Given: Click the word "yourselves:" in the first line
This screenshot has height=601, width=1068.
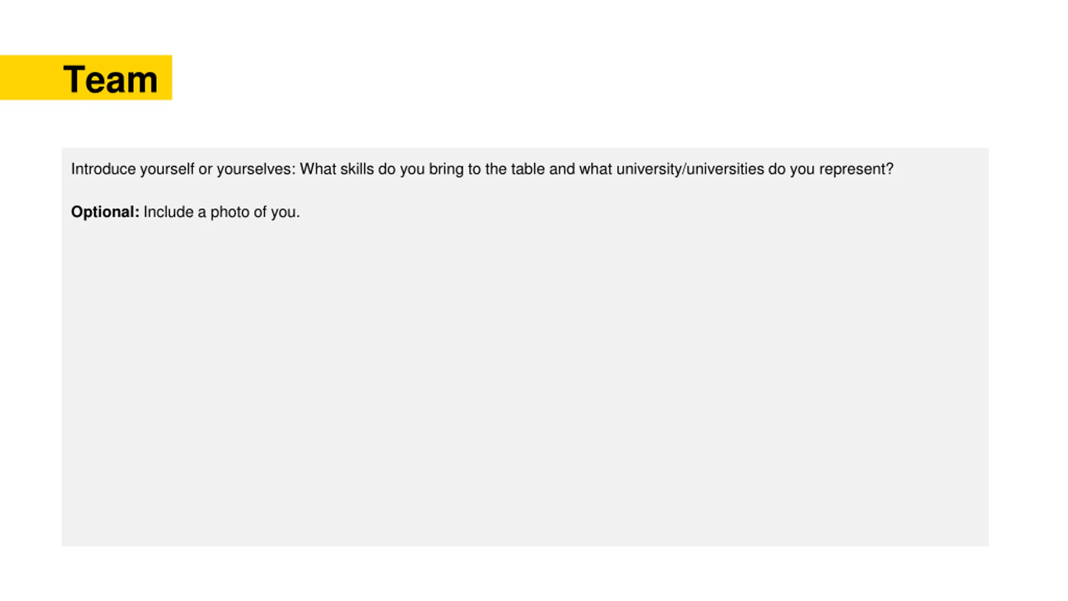Looking at the screenshot, I should 256,169.
